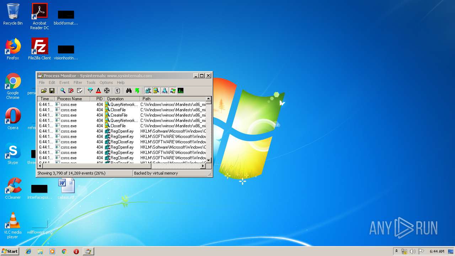Click vertical scrollbar down arrow in event list
This screenshot has width=455, height=256.
point(209,160)
